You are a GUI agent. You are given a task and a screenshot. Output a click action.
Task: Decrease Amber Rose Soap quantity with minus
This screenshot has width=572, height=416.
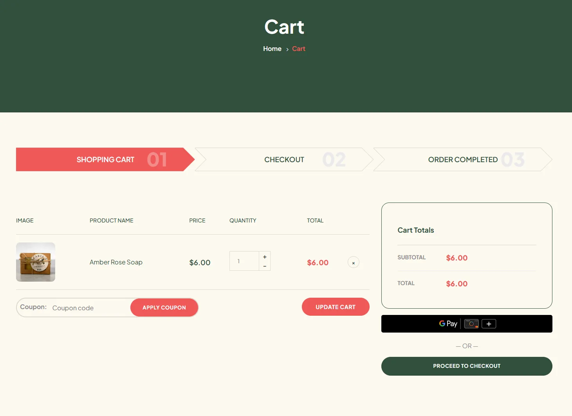[x=265, y=266]
